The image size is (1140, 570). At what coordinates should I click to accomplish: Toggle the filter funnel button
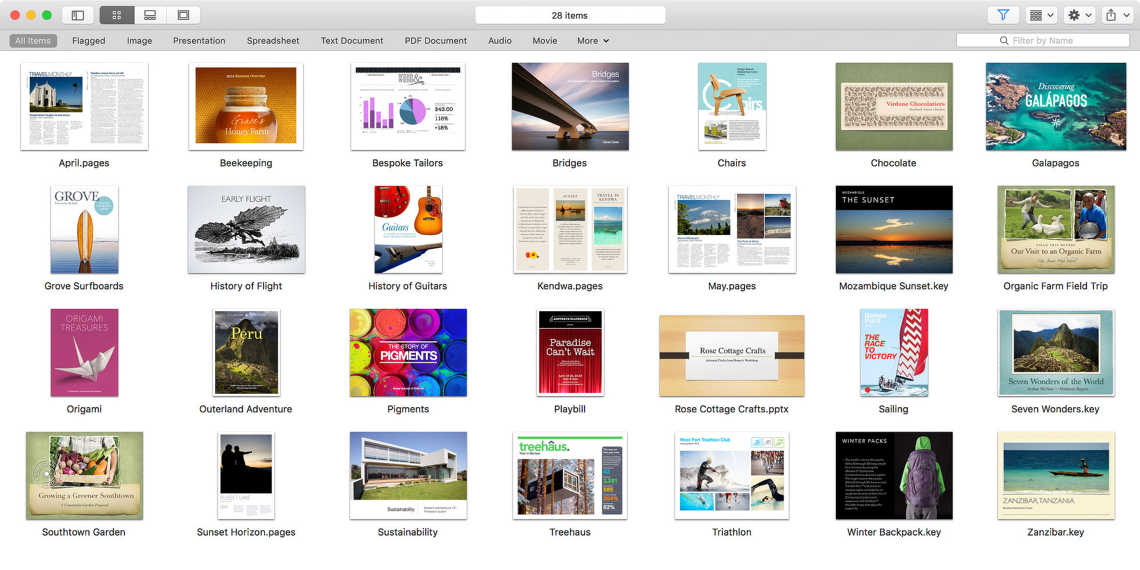[x=1003, y=15]
